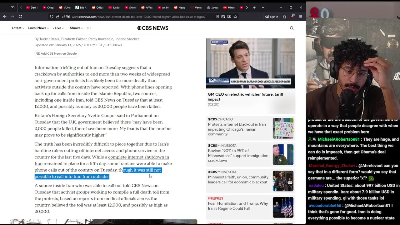Click the red extension badge icon
Screen dimensions: 400x225
tap(293, 16)
